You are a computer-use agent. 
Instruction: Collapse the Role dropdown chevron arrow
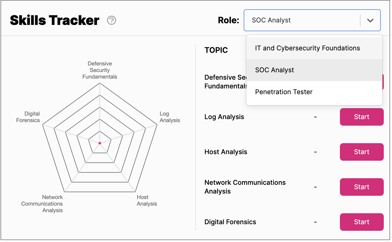[370, 21]
